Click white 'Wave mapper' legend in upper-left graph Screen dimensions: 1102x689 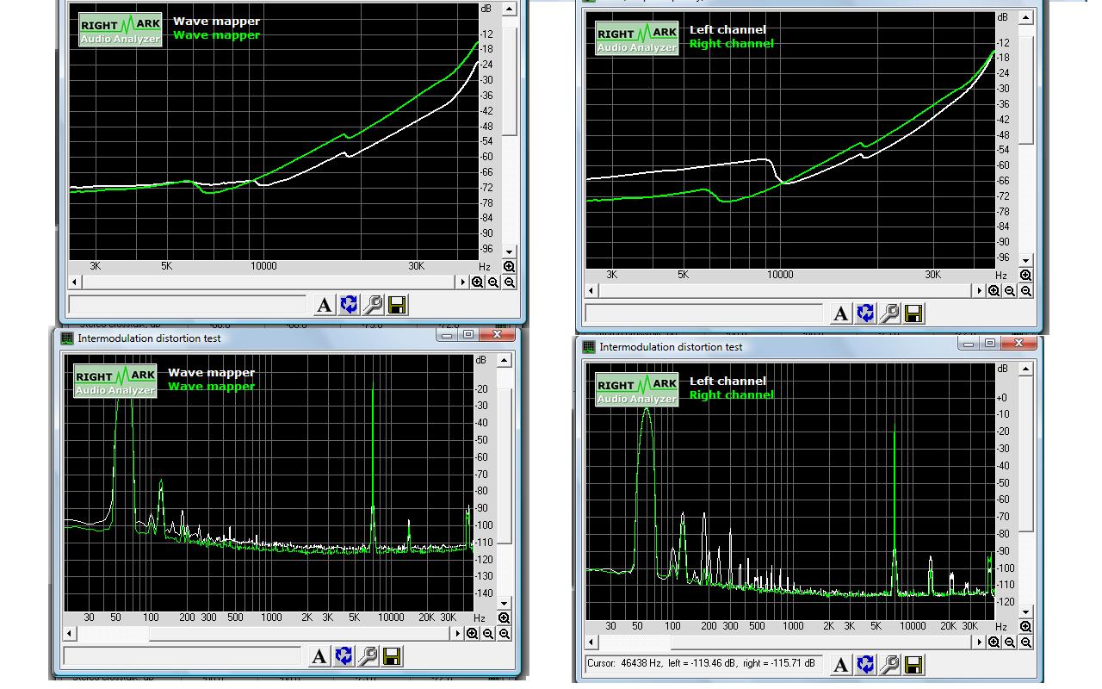coord(216,22)
